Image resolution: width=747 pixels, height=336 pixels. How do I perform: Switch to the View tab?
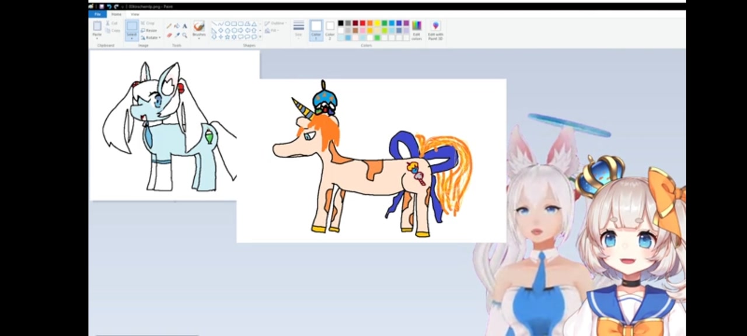135,14
